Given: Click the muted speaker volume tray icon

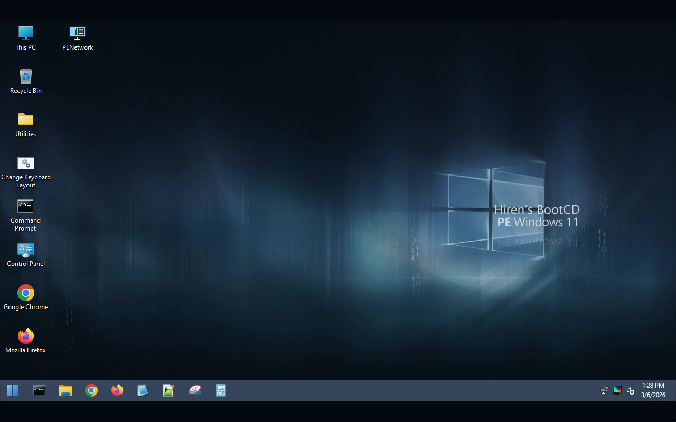Looking at the screenshot, I should (631, 391).
